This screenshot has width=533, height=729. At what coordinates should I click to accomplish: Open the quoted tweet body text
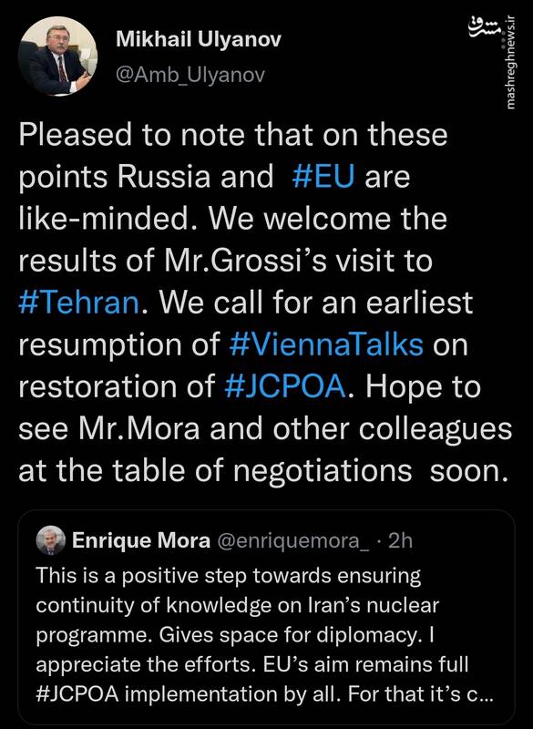tap(260, 635)
